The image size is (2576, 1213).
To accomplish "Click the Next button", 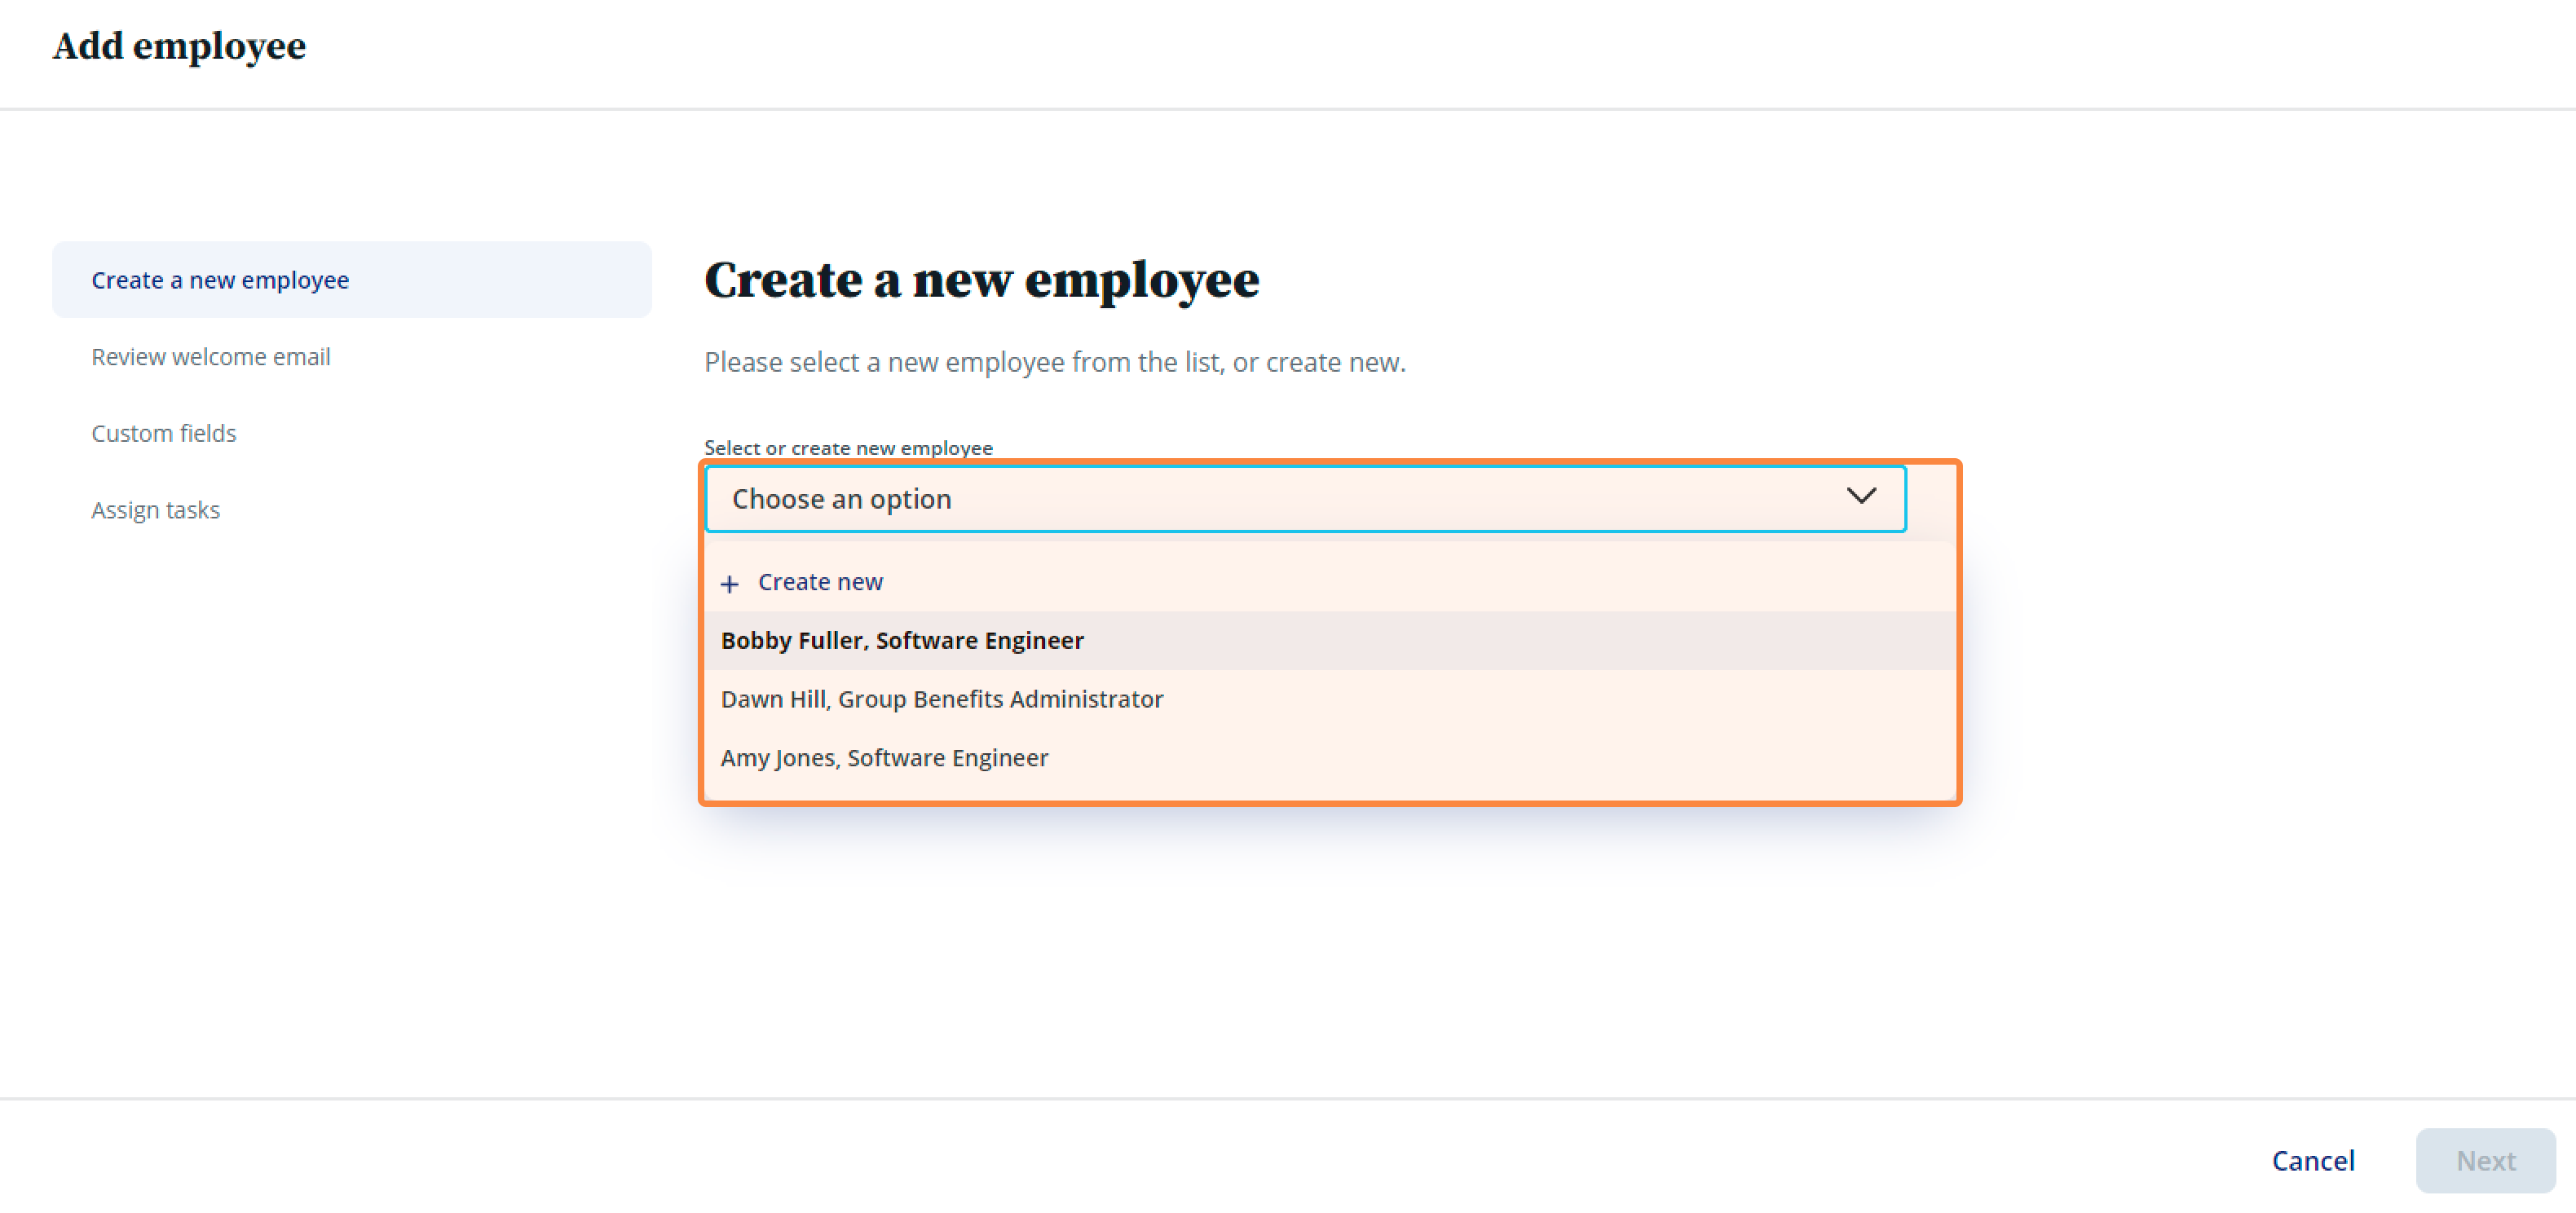I will pos(2485,1160).
